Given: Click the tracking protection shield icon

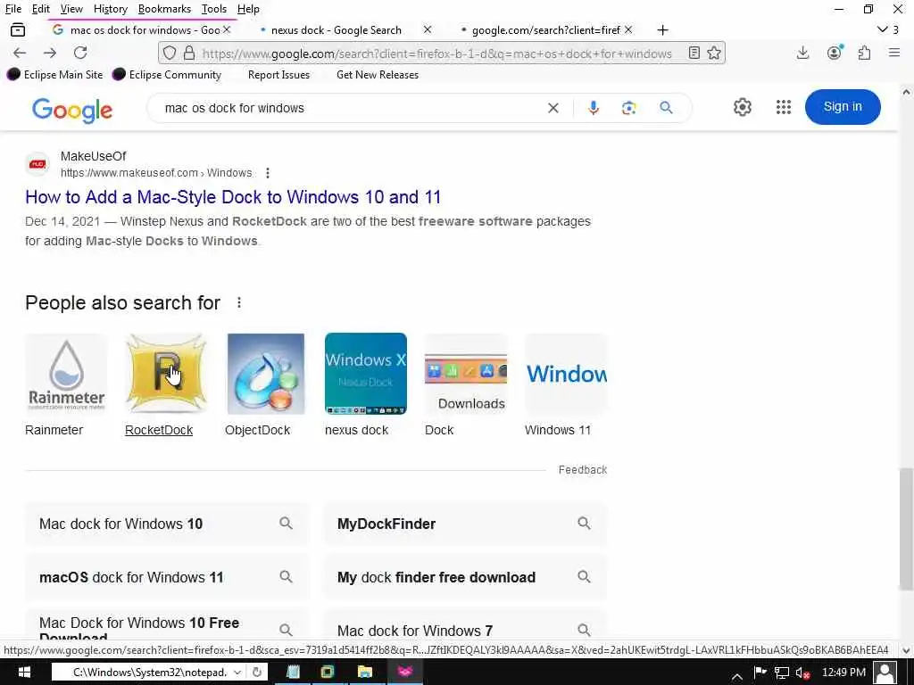Looking at the screenshot, I should click(x=169, y=53).
